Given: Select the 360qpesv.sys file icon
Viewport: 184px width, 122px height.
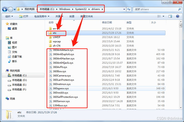Looking at the screenshot, I should 50,88.
